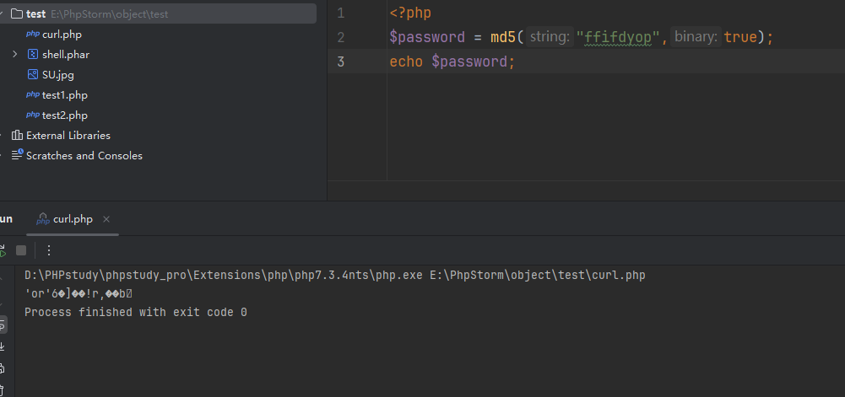845x397 pixels.
Task: Expand the shell.phar tree node
Action: pos(15,55)
